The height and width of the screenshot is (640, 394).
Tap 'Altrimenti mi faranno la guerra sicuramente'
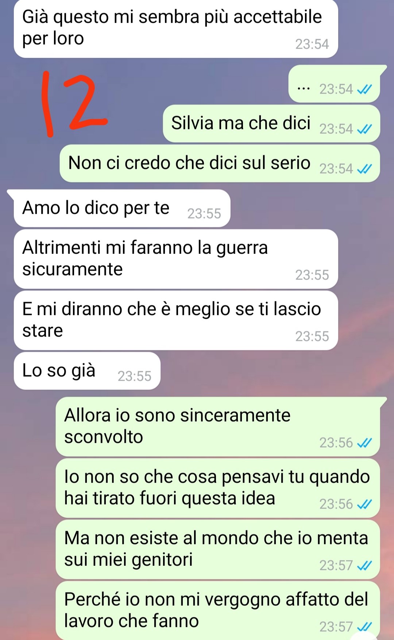(x=176, y=259)
